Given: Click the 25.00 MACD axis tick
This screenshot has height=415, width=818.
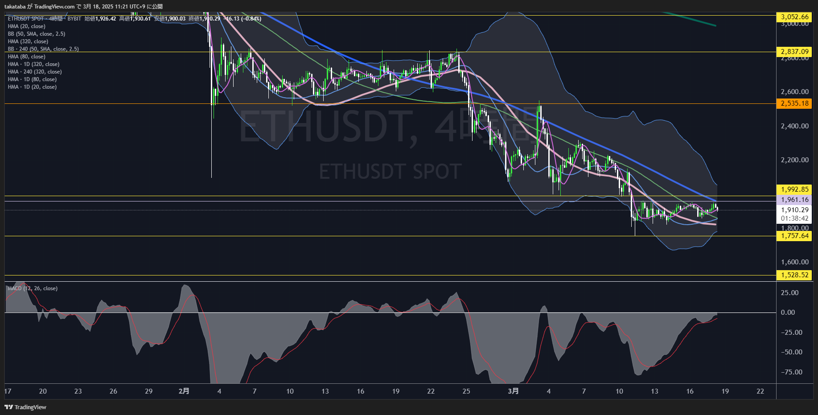Looking at the screenshot, I should pos(789,293).
